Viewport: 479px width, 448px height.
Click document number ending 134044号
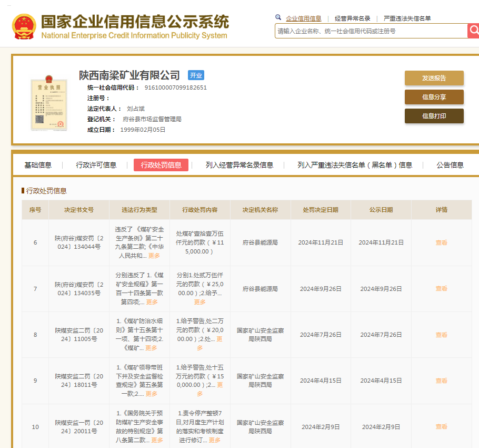point(79,242)
